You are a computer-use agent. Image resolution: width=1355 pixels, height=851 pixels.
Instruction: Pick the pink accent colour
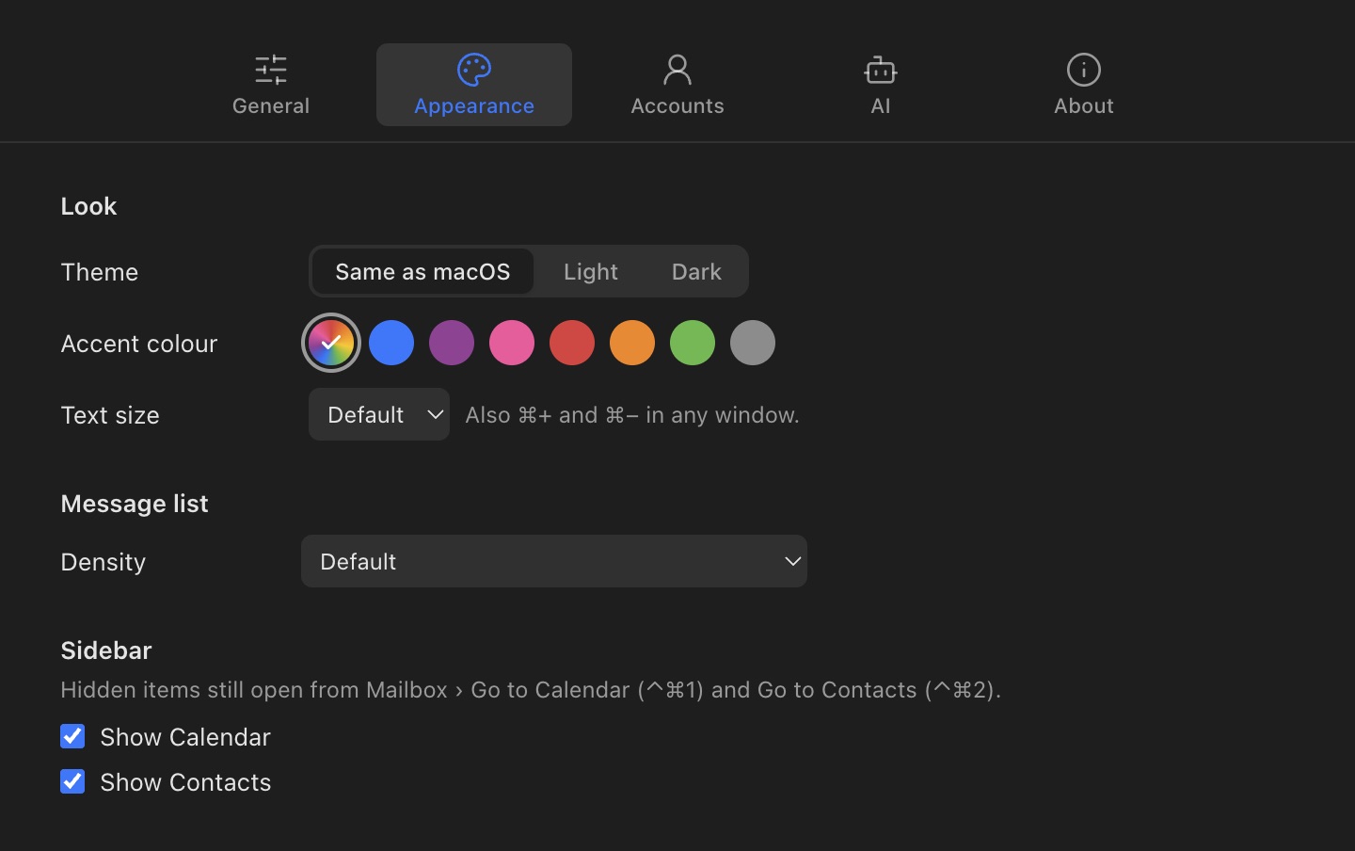512,343
